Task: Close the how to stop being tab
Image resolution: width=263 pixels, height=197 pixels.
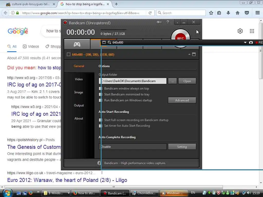Action: click(108, 4)
